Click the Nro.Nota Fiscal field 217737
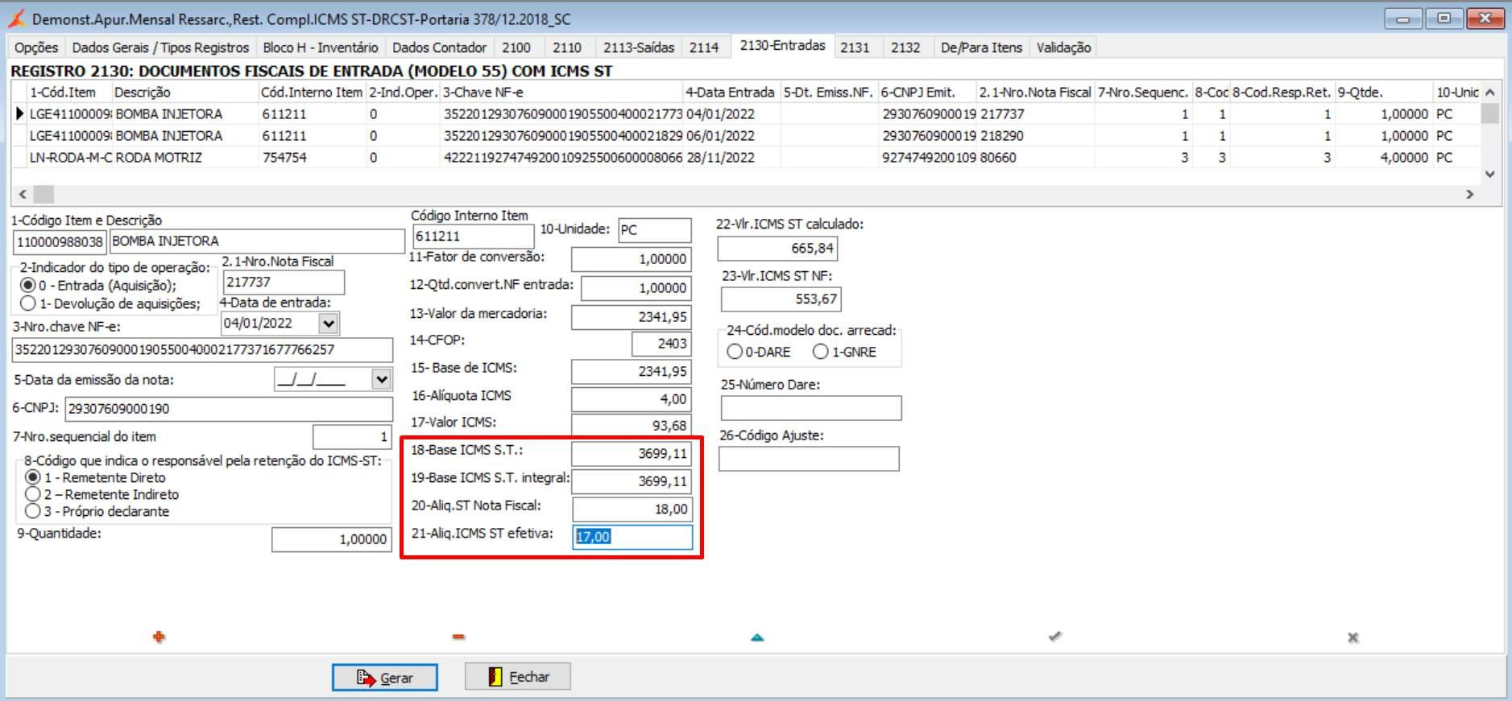Image resolution: width=1512 pixels, height=701 pixels. (x=284, y=282)
